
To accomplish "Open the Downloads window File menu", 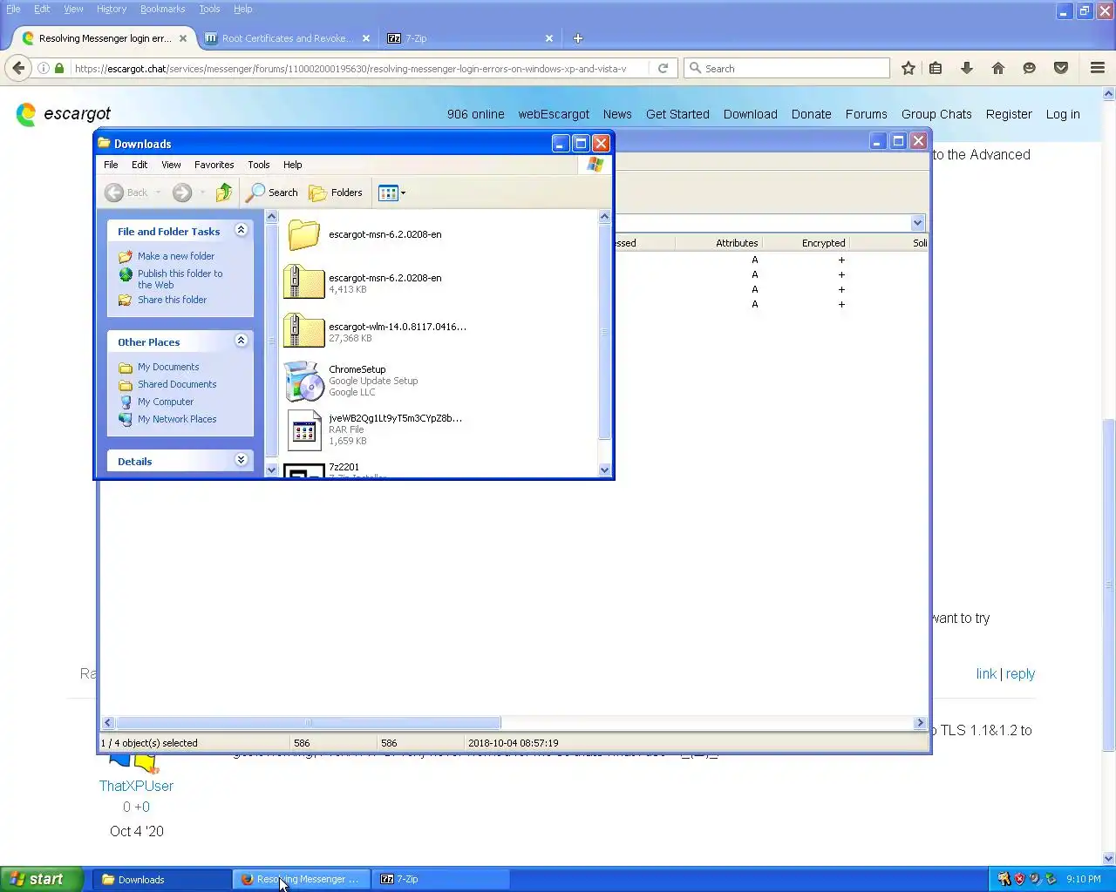I will tap(111, 165).
